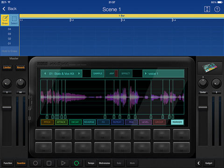Screen dimensions: 224x168
Task: Toggle the green loop icon
Action: [77, 163]
